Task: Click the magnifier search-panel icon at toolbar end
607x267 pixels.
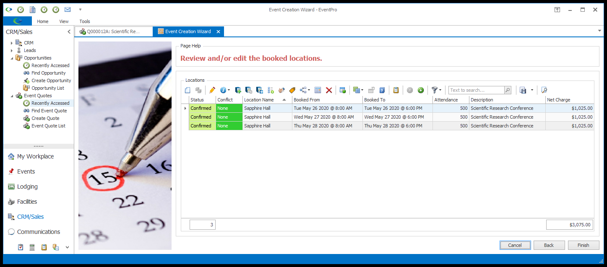Action: click(x=544, y=90)
